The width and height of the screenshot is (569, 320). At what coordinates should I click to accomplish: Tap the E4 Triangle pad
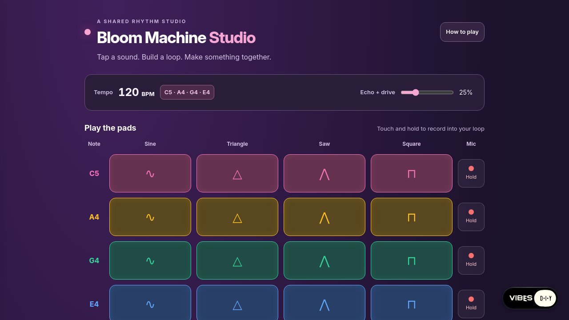pos(237,303)
